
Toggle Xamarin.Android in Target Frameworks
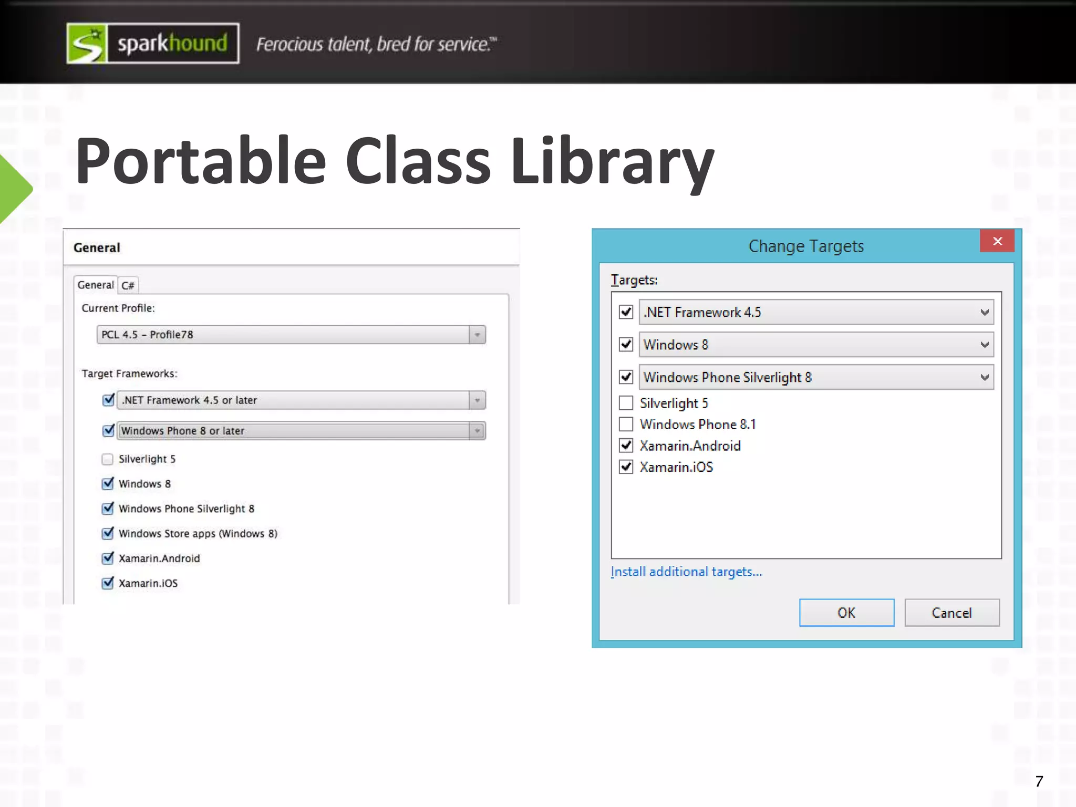(x=107, y=558)
